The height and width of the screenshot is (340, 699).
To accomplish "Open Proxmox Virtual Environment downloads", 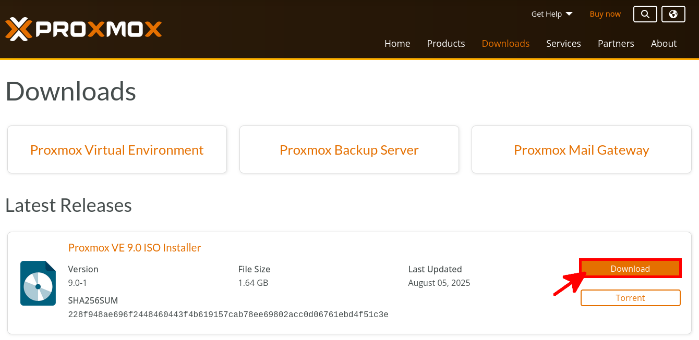I will 117,149.
